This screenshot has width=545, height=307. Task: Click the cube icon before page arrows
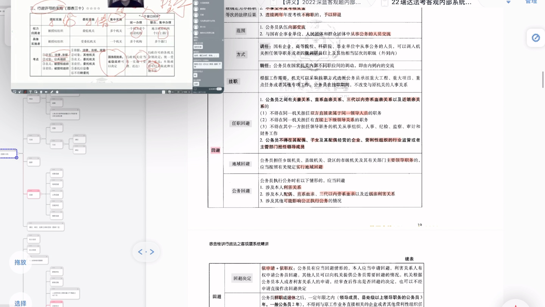170,92
